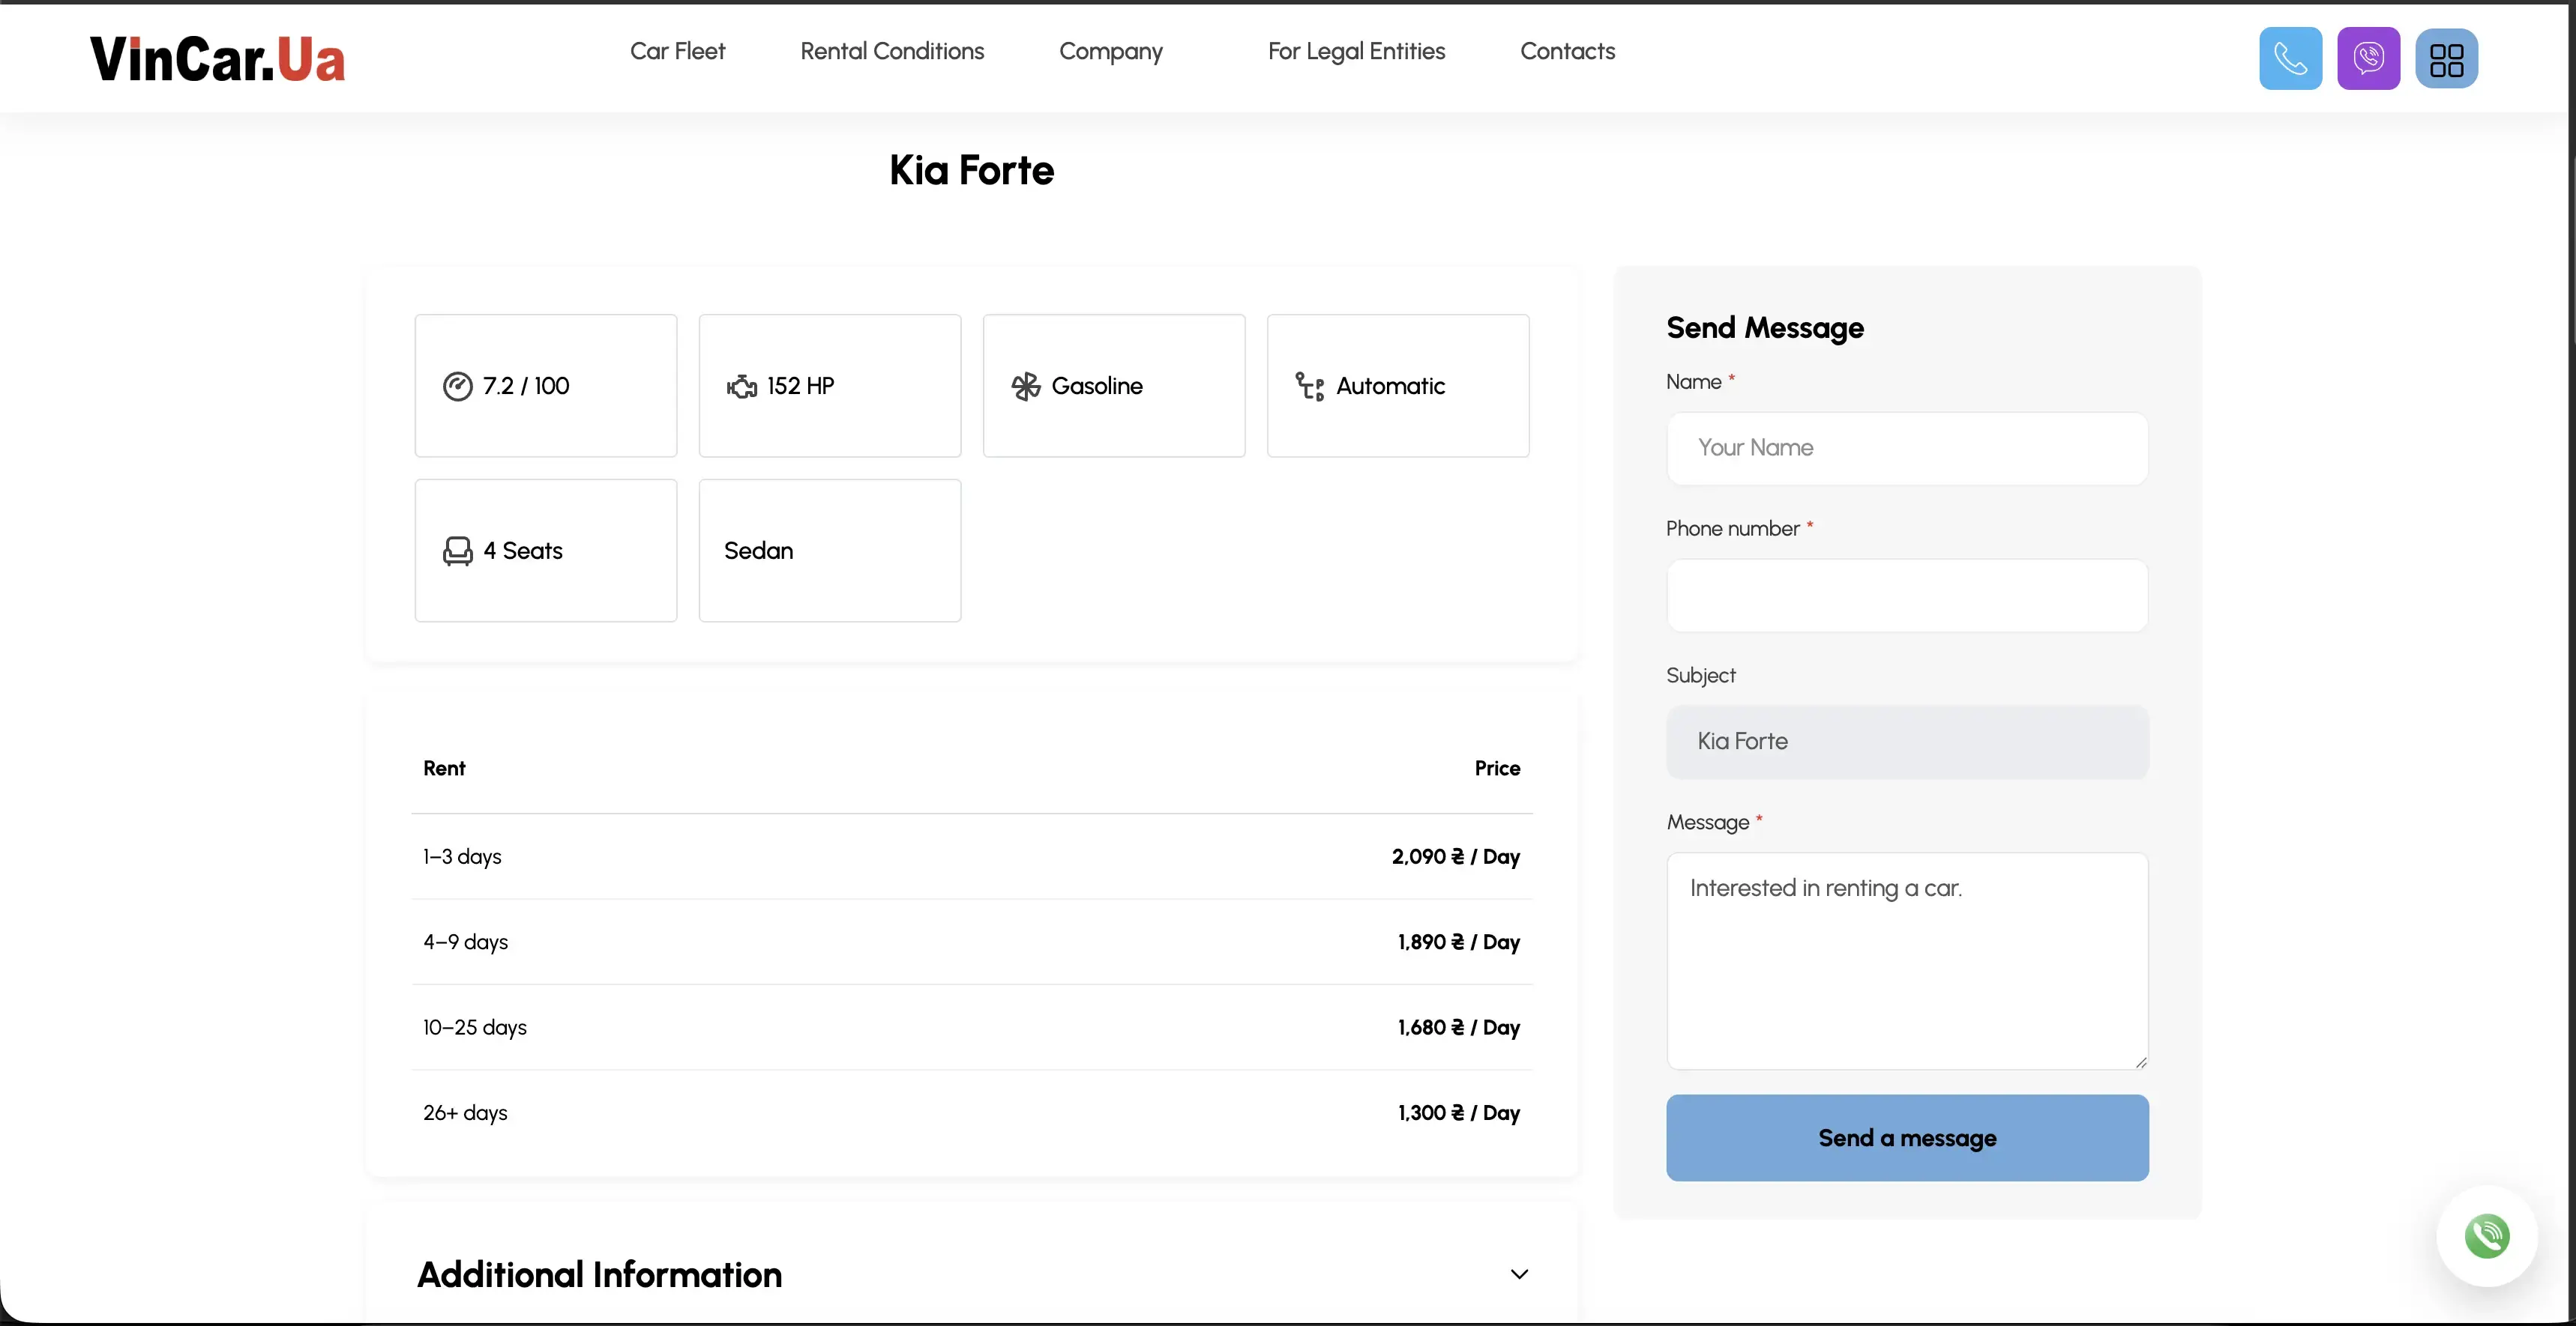Viewport: 2576px width, 1326px height.
Task: Click the 26+ days rent row
Action: point(971,1113)
